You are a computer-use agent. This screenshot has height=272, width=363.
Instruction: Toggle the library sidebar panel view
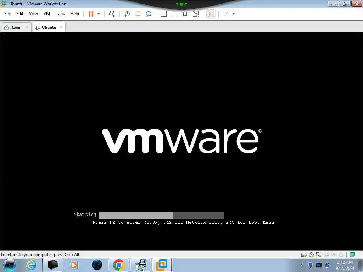pyautogui.click(x=164, y=14)
